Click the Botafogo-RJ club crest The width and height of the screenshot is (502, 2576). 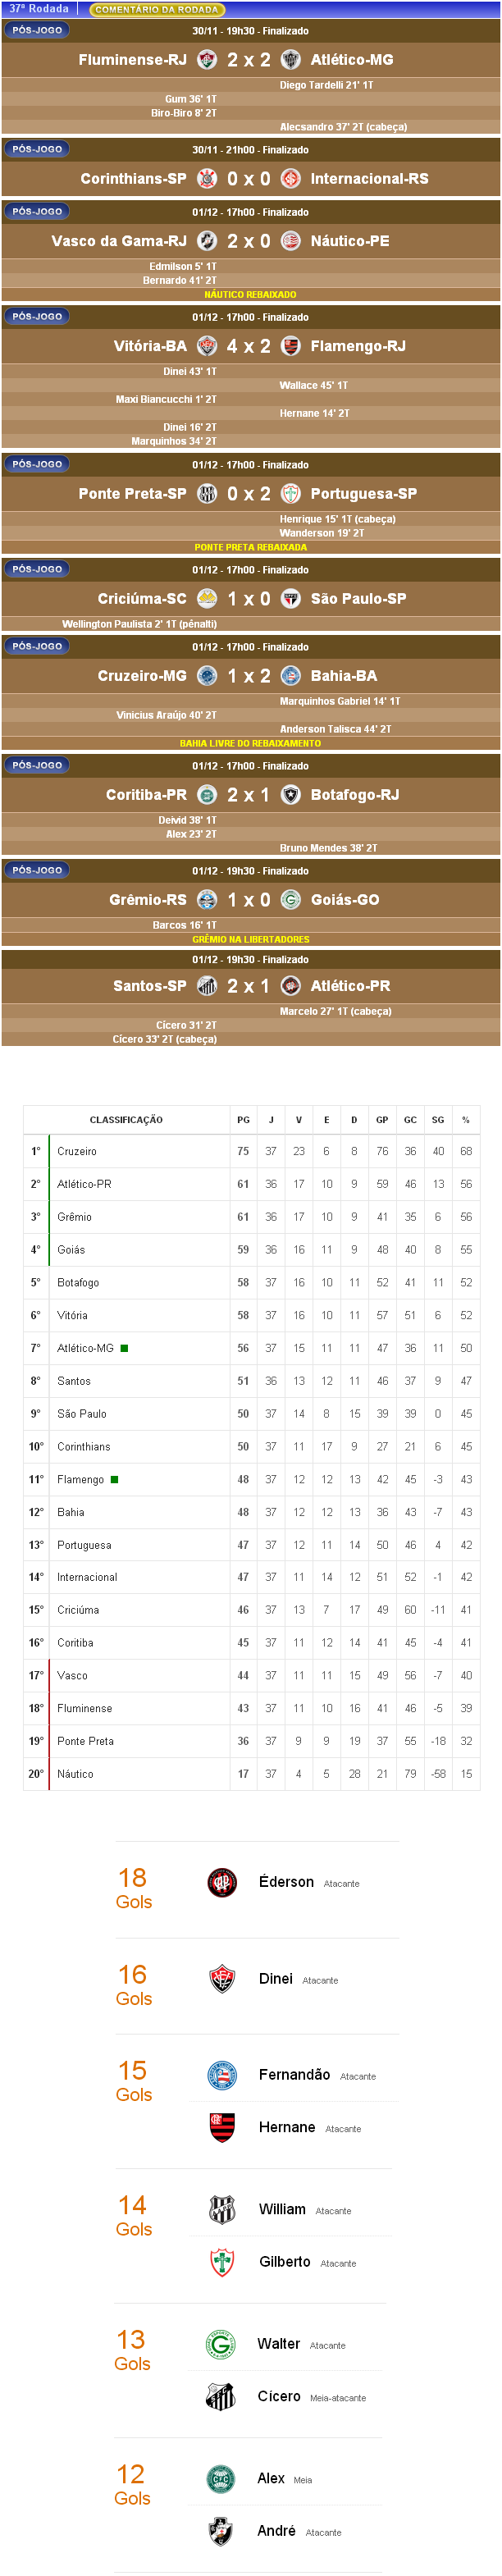pyautogui.click(x=291, y=795)
